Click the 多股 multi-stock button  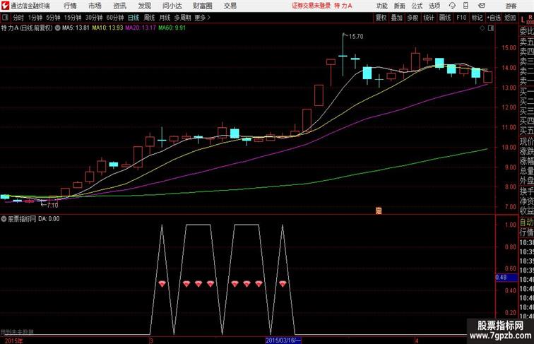(x=413, y=18)
